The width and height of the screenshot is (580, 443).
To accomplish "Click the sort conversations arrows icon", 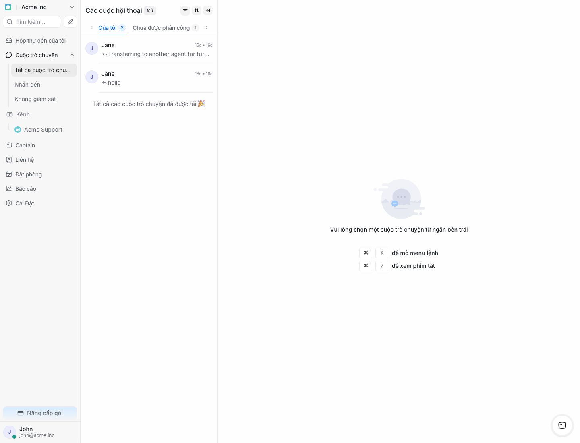I will click(197, 11).
